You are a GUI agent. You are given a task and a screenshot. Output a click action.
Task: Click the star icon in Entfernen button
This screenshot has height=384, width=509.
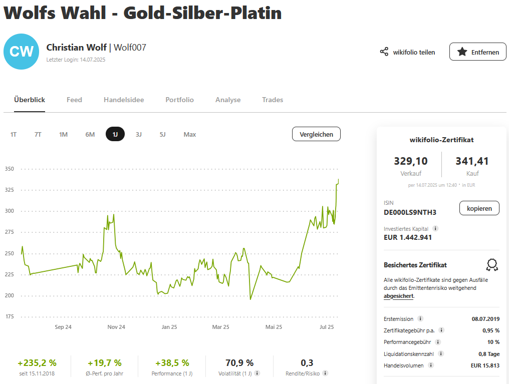tap(462, 52)
